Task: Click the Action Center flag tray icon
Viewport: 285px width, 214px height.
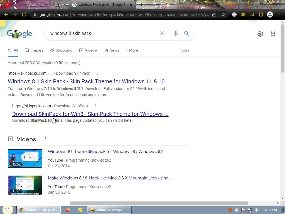Action: pyautogui.click(x=243, y=210)
